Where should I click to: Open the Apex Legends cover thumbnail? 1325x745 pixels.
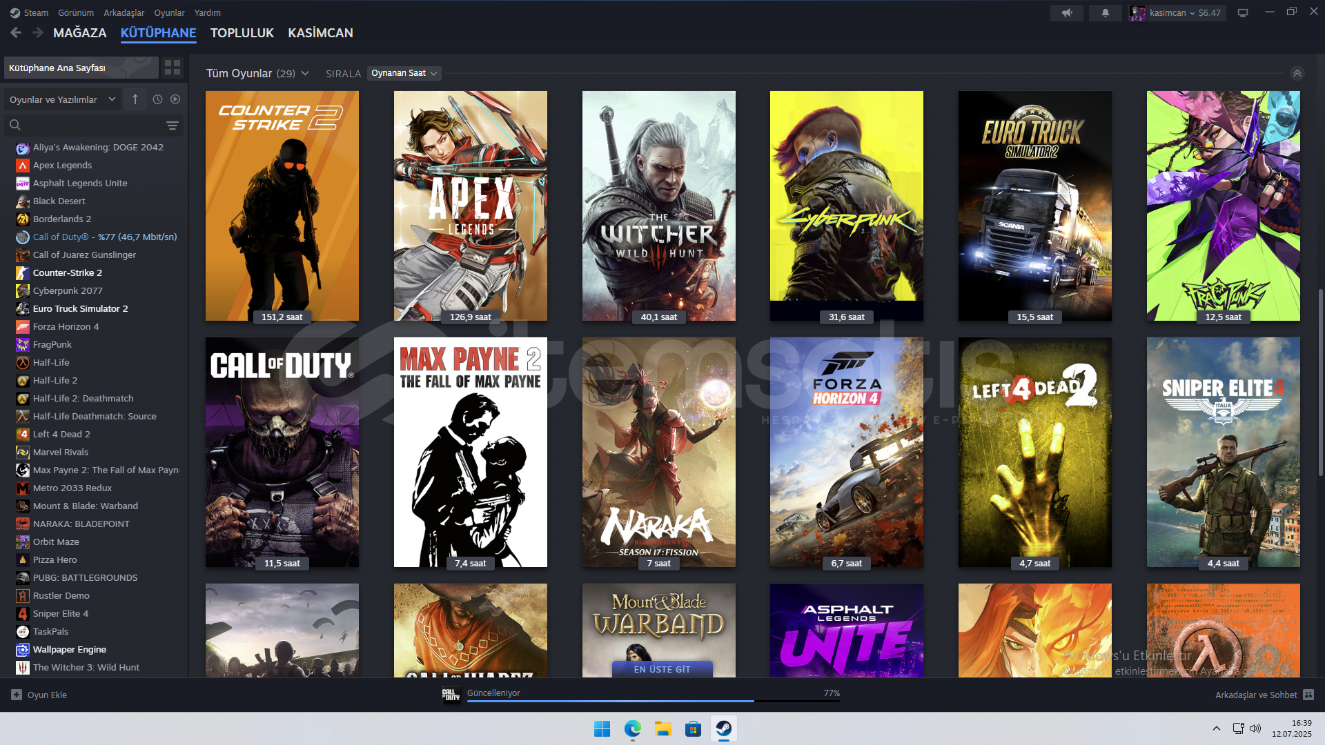[471, 206]
